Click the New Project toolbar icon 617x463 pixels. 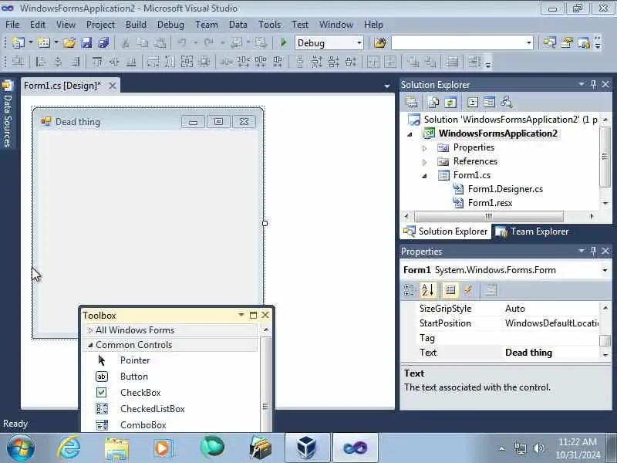pyautogui.click(x=18, y=42)
